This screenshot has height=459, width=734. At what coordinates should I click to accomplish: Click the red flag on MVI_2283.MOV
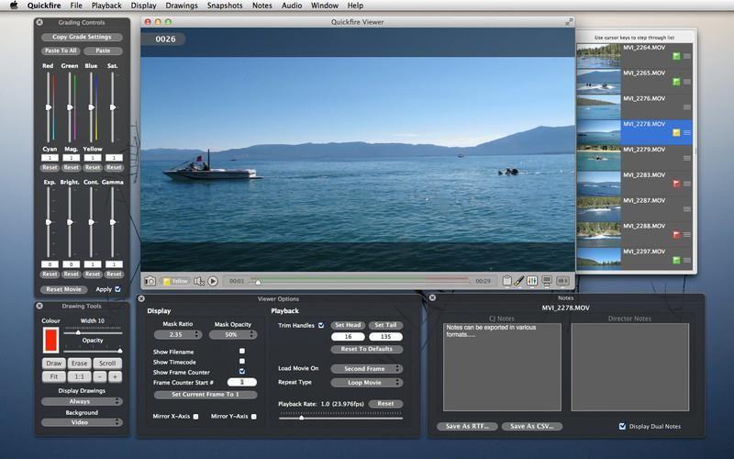(676, 184)
